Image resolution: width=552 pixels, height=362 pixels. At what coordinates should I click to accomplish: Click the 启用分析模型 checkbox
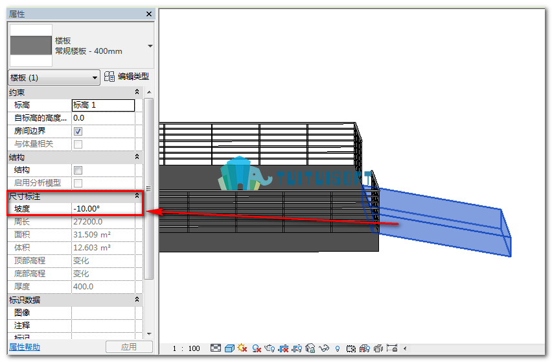(x=78, y=184)
